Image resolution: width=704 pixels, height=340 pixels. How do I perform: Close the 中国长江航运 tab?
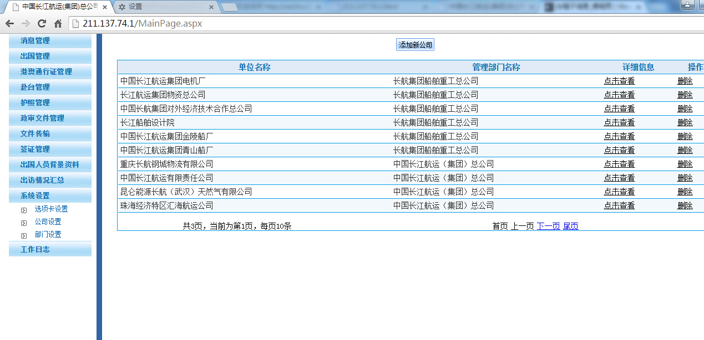pyautogui.click(x=105, y=7)
